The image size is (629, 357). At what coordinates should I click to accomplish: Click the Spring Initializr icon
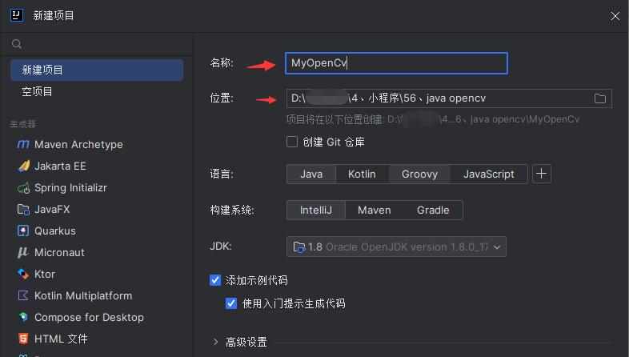(23, 187)
